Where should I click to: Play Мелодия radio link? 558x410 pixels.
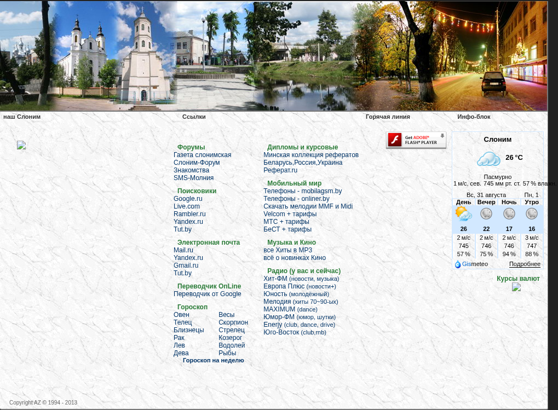tap(301, 302)
